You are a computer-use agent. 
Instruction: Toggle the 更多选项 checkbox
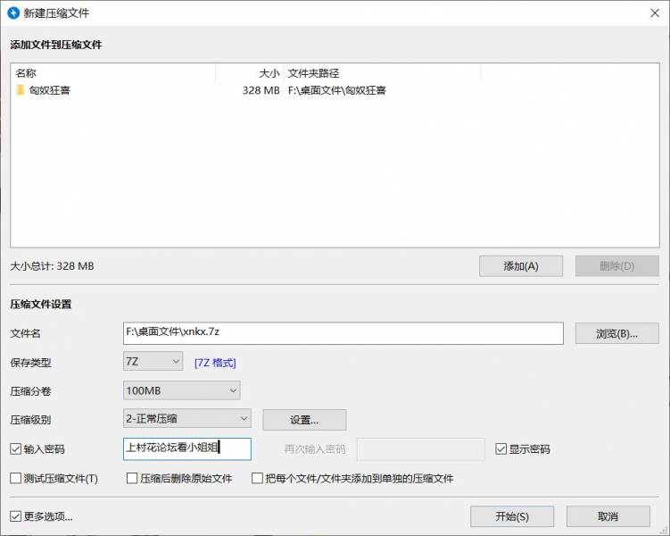(x=16, y=516)
